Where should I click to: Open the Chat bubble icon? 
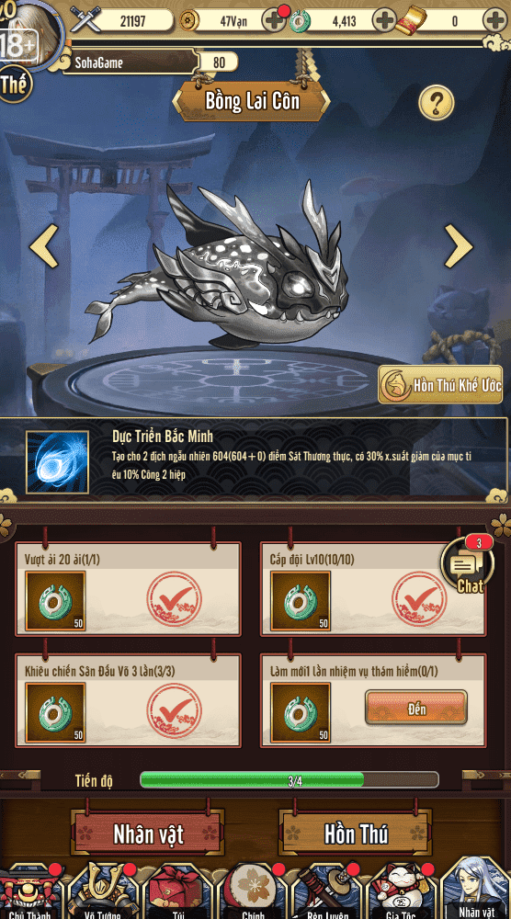tap(468, 564)
